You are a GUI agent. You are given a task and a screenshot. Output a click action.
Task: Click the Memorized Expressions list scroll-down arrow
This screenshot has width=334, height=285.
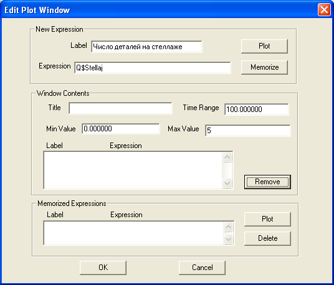point(229,240)
